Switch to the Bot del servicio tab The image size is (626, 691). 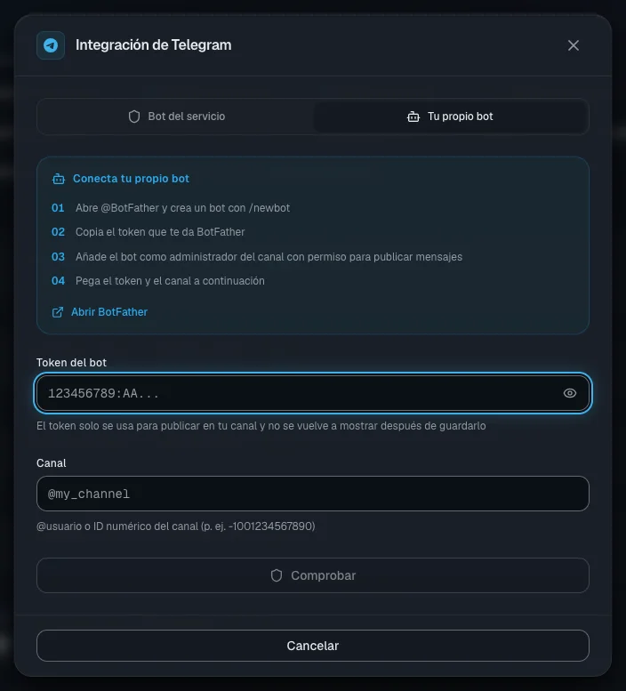pyautogui.click(x=176, y=117)
